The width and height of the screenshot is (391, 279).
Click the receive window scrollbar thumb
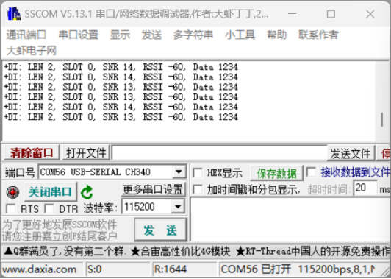(x=381, y=120)
